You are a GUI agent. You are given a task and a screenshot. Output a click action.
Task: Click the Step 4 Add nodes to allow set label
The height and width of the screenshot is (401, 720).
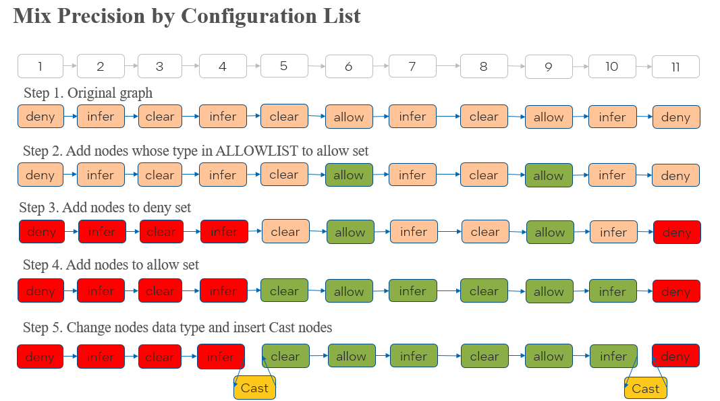coord(111,265)
